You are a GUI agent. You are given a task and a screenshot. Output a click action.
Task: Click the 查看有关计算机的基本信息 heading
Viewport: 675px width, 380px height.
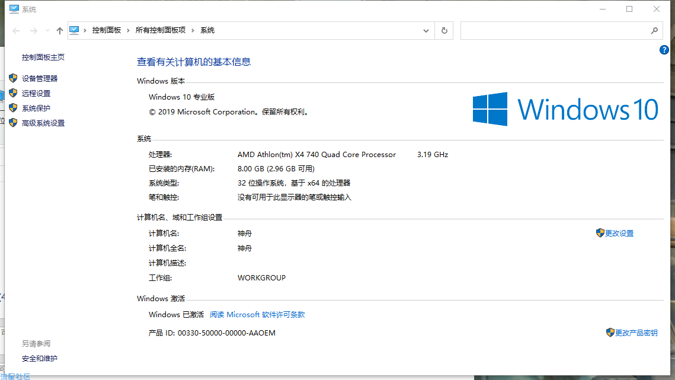pyautogui.click(x=194, y=62)
